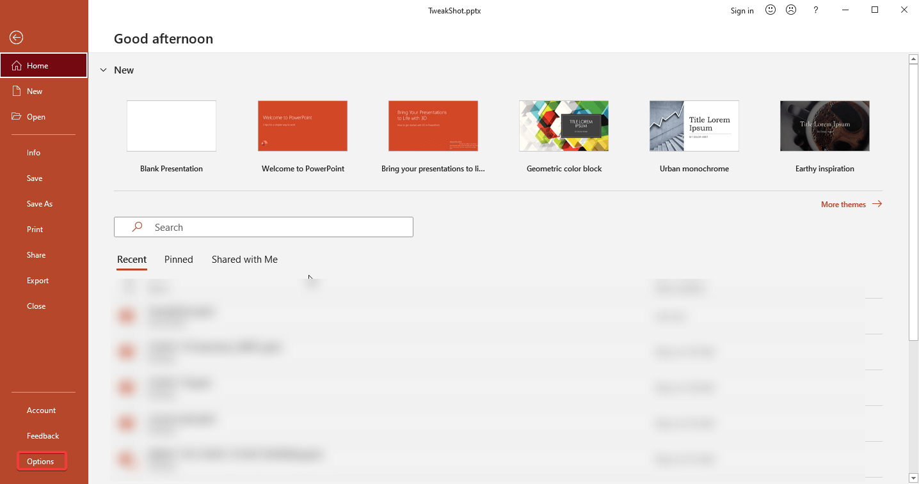Click the scrollbar up arrow
Image resolution: width=919 pixels, height=484 pixels.
click(914, 59)
